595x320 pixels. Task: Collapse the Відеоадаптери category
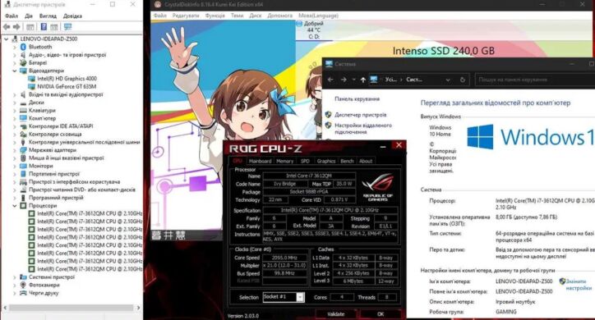pyautogui.click(x=15, y=71)
